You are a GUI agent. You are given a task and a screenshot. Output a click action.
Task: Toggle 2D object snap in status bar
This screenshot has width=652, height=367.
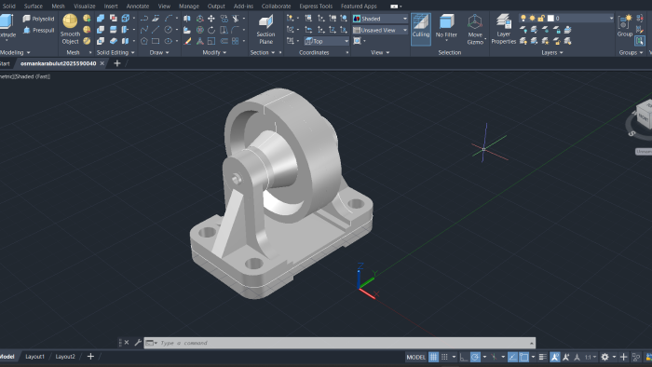[523, 357]
